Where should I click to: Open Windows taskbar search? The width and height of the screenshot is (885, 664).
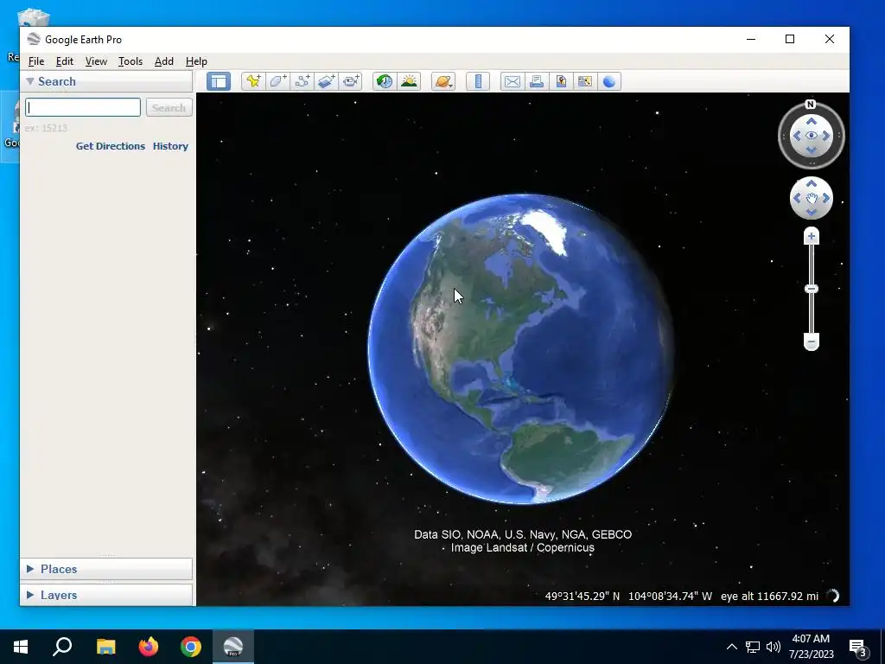[x=62, y=647]
